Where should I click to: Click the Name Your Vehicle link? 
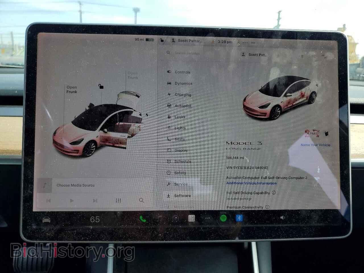315,145
